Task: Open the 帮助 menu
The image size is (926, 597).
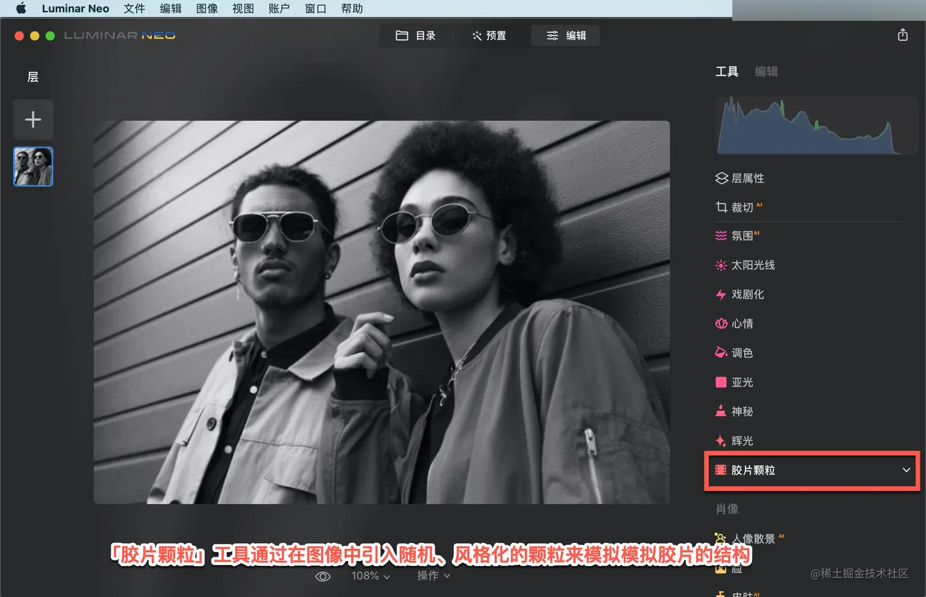Action: pos(352,9)
